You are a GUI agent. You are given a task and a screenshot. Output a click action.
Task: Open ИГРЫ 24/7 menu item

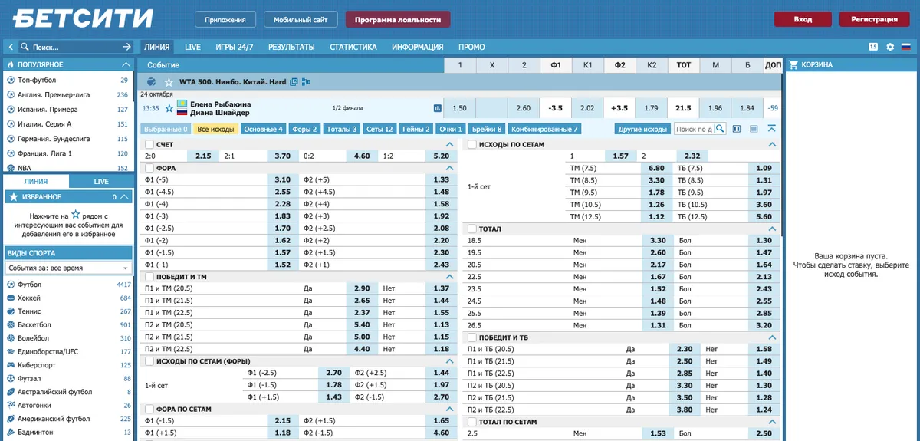[234, 48]
